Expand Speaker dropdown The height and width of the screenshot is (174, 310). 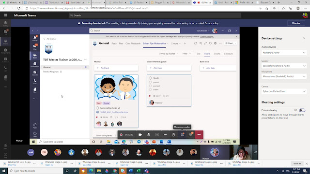click(x=284, y=66)
